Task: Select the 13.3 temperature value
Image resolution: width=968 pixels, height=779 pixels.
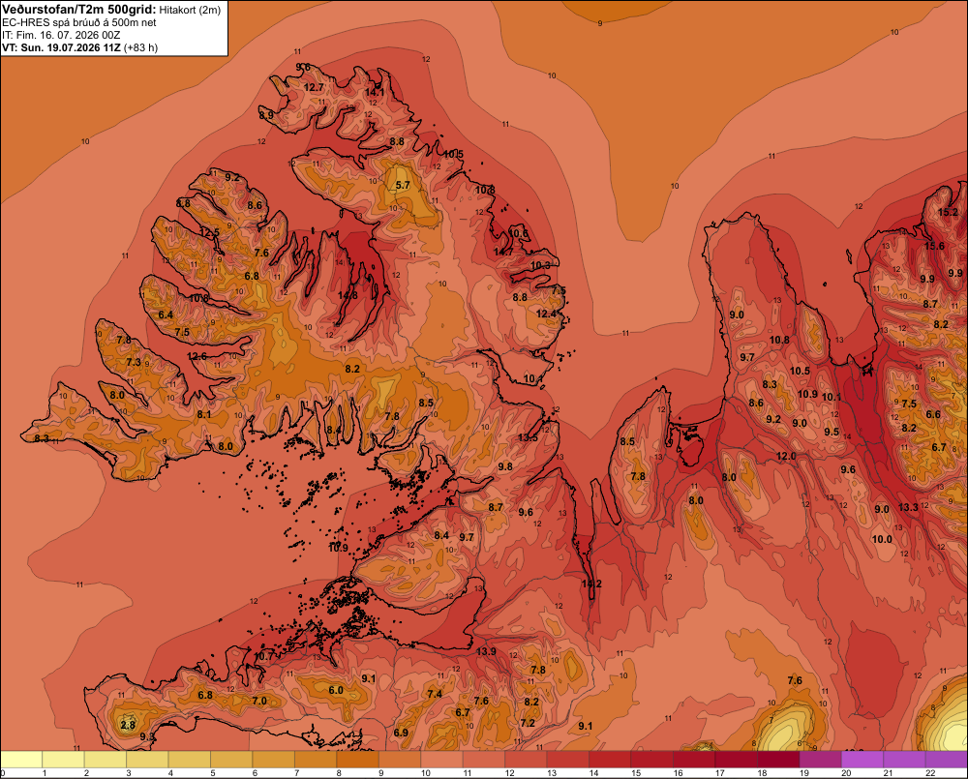Action: point(908,507)
